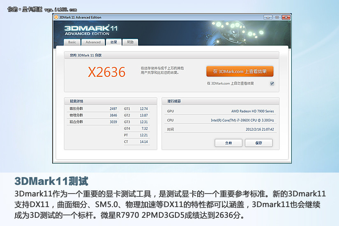Select the 结合分数 3039 row
The image size is (339, 226).
(93, 122)
